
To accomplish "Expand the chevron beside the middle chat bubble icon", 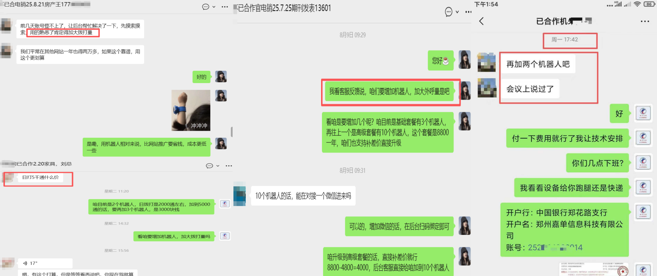I will point(457,12).
